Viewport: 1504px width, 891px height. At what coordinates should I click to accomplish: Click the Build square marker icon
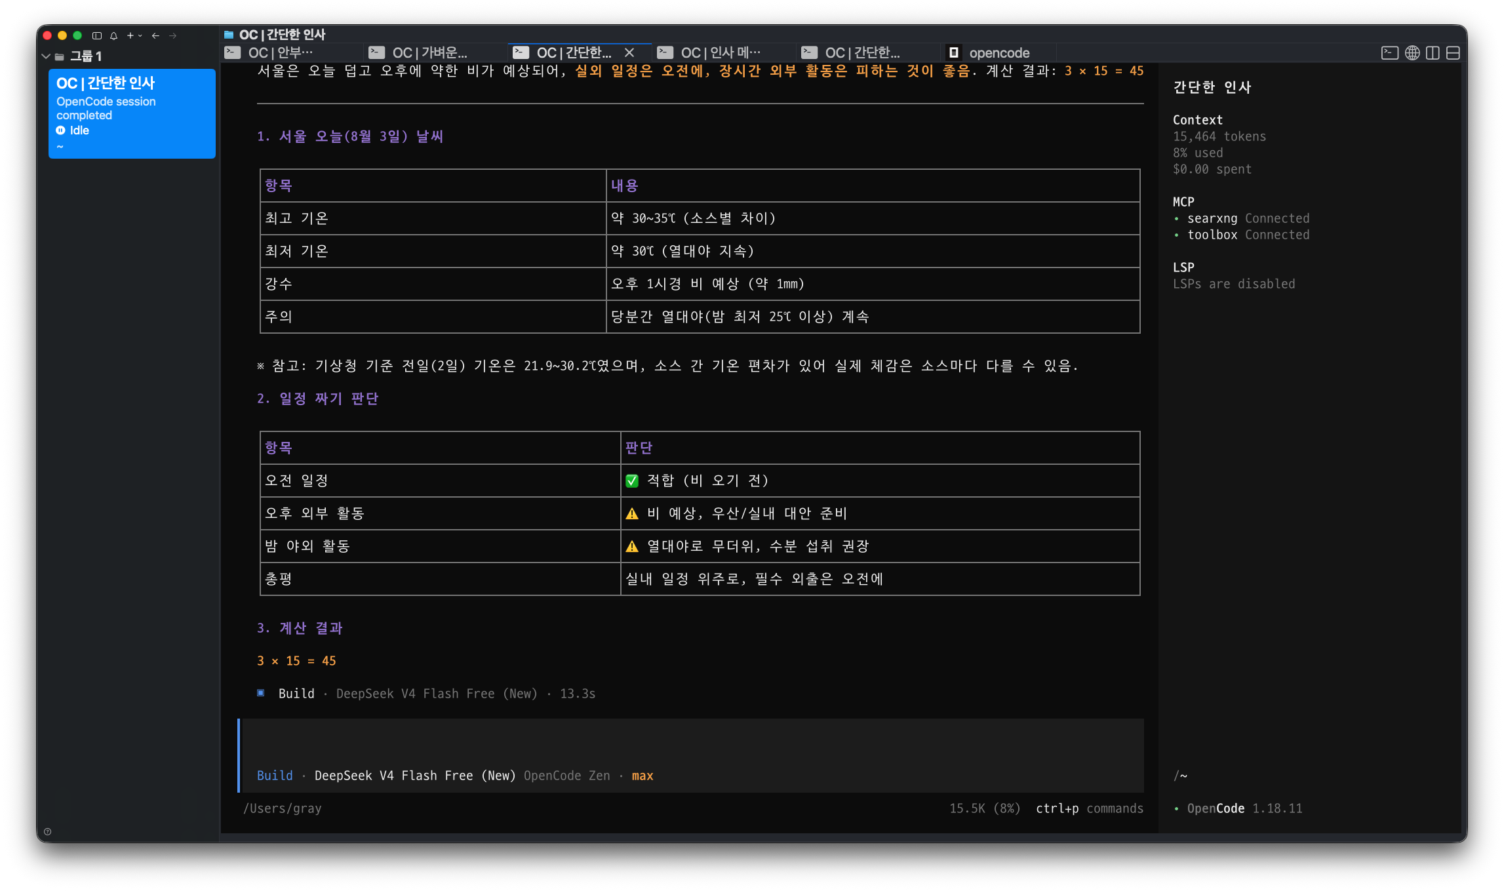coord(261,693)
